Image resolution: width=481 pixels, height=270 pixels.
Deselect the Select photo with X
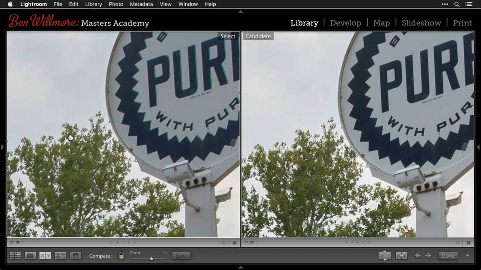coord(234,243)
